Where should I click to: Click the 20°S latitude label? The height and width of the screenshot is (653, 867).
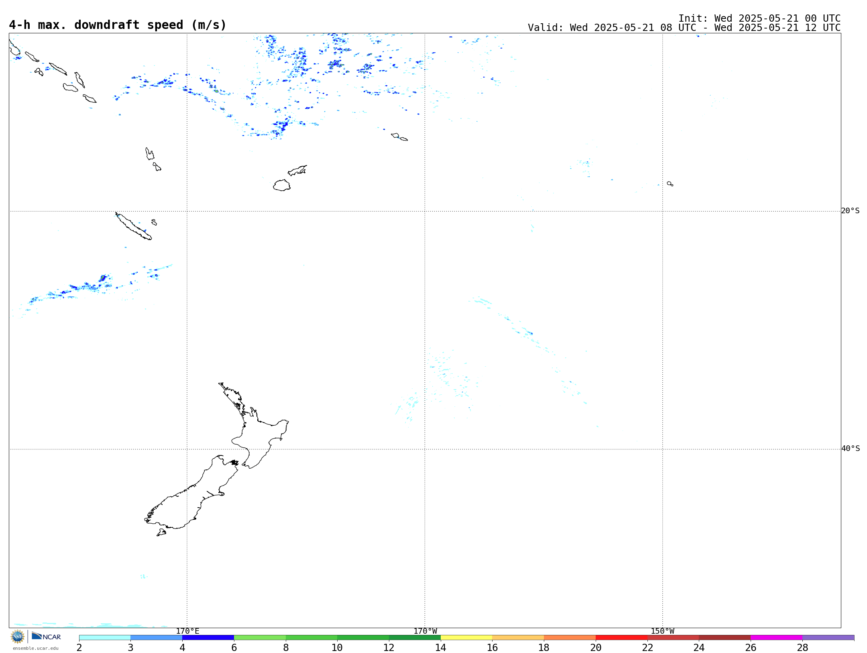click(x=850, y=211)
